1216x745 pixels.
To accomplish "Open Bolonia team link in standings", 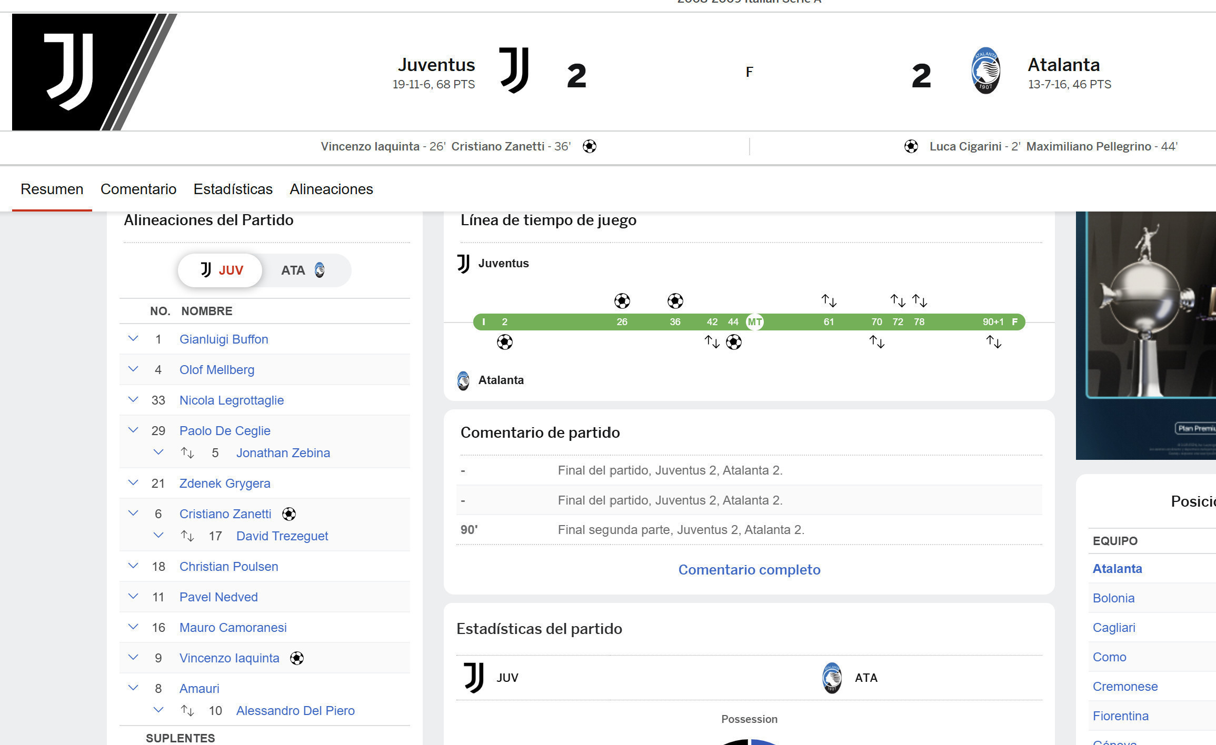I will 1113,598.
